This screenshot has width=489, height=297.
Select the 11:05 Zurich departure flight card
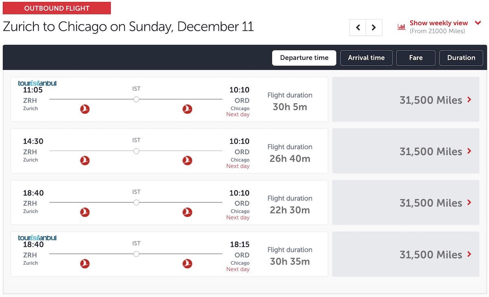tap(169, 99)
